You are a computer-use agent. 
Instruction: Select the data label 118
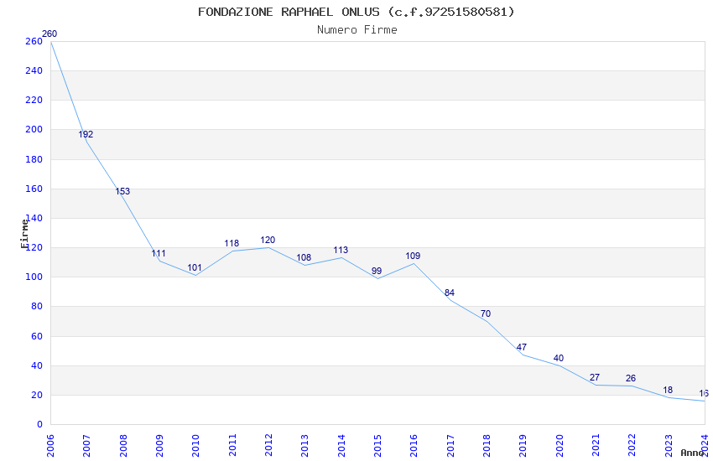pos(232,243)
